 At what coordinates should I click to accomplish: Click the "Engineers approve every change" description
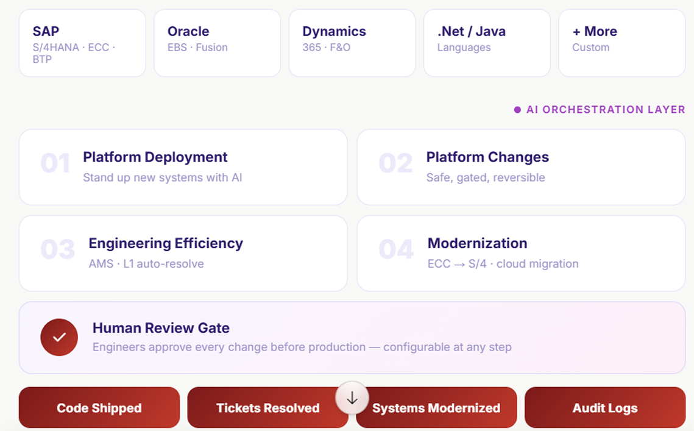[x=302, y=347]
